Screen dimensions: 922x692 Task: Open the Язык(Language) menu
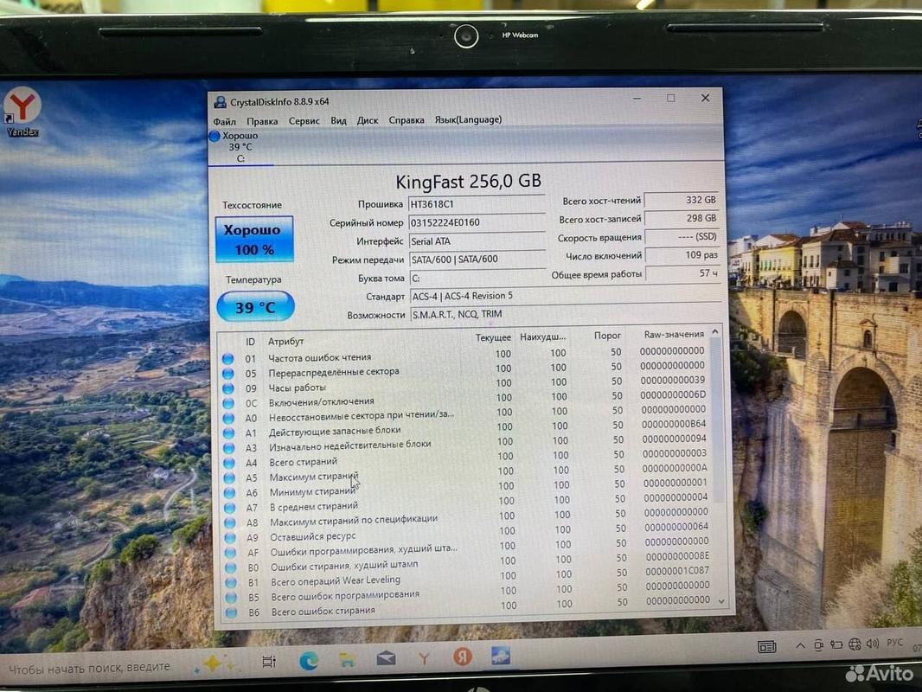[468, 119]
